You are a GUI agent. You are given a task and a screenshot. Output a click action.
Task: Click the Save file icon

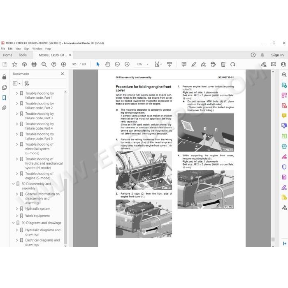[5, 64]
